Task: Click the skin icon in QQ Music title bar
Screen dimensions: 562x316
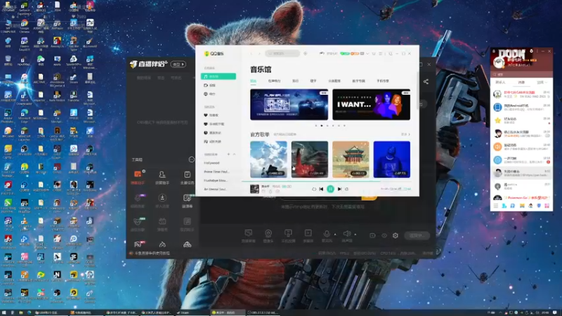Action: pos(374,53)
